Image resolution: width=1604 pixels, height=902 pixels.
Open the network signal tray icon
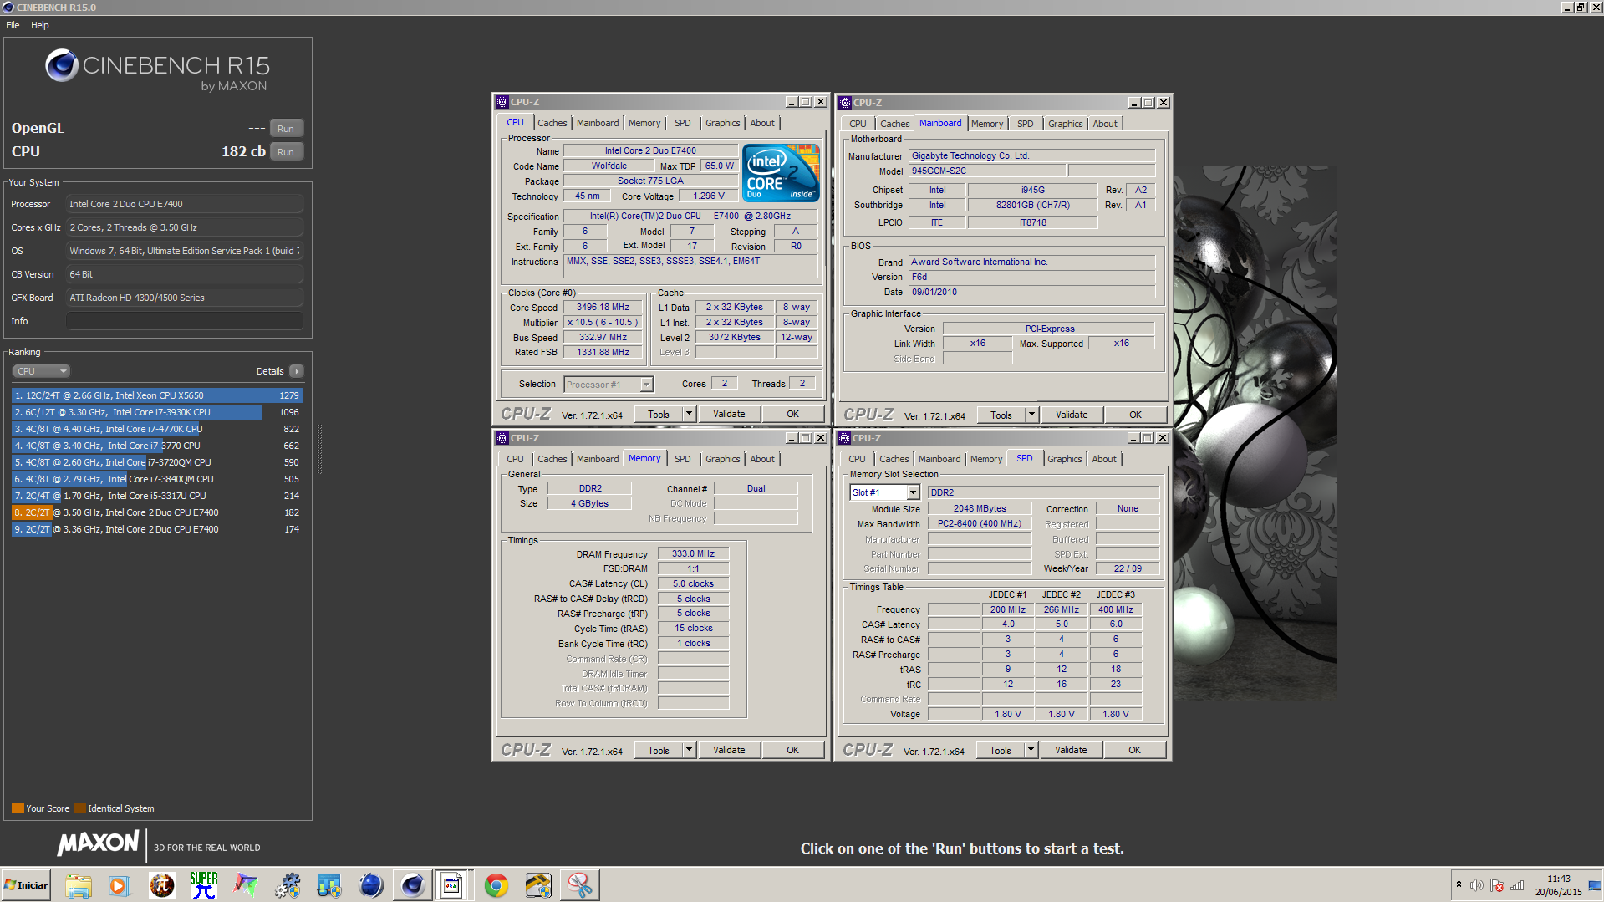(1517, 885)
